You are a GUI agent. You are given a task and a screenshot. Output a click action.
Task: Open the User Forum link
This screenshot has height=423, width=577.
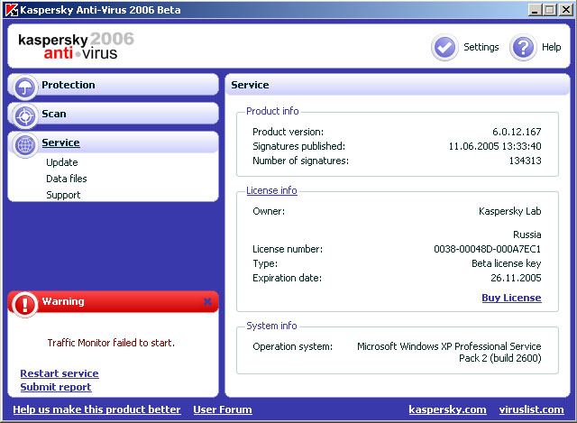coord(223,409)
